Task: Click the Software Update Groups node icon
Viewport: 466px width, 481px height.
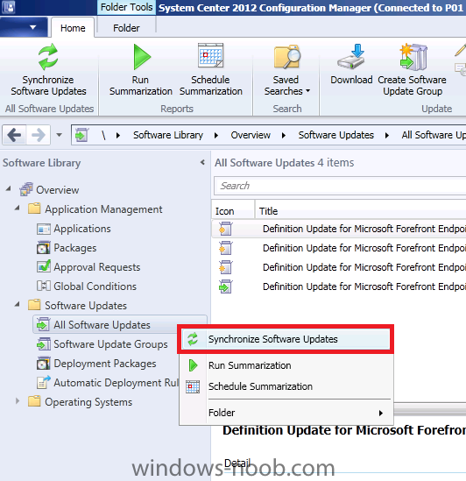Action: point(44,343)
